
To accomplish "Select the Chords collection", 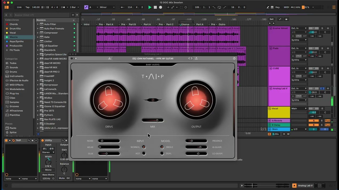I will pos(14,24).
